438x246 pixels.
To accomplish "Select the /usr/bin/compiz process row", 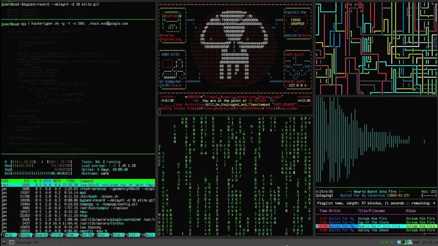I will pyautogui.click(x=78, y=208).
